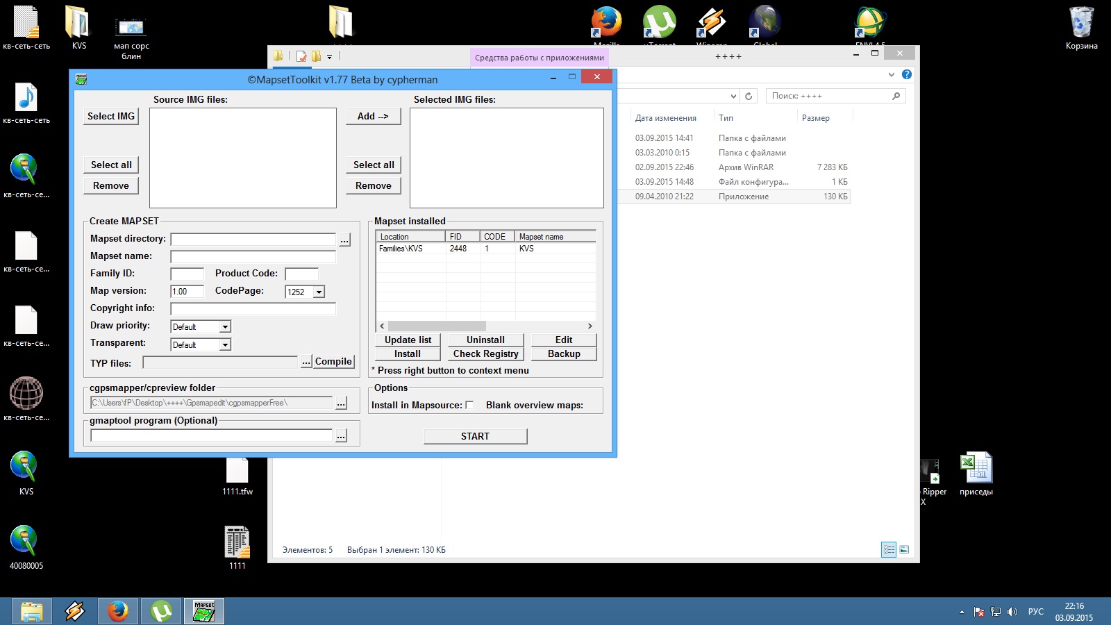Open the Draw priority dropdown
1111x625 pixels.
coord(225,327)
